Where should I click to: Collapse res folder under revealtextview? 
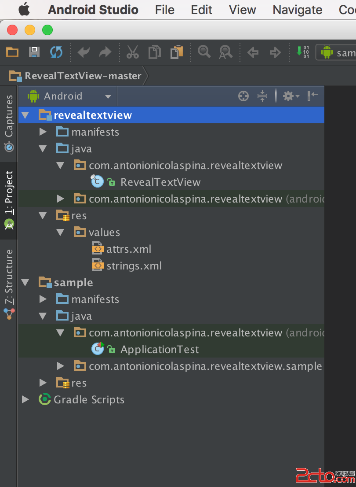point(43,216)
